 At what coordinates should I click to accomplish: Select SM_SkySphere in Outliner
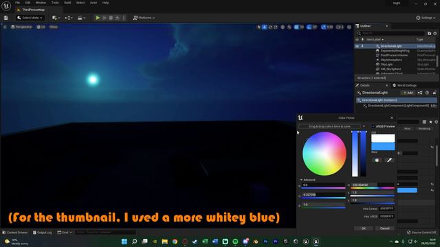(x=390, y=69)
